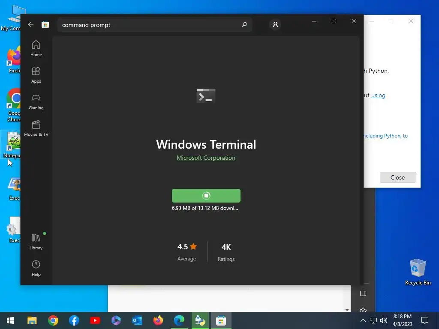Switch to the Python installer taskbar icon

[200, 320]
